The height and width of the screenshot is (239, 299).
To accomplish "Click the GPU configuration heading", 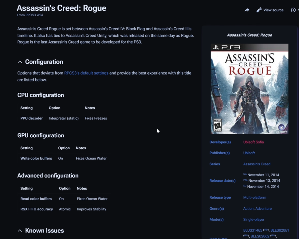I will click(x=41, y=135).
